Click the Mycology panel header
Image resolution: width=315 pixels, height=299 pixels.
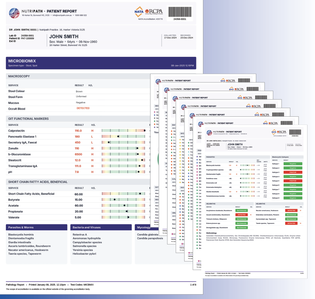click(x=143, y=227)
